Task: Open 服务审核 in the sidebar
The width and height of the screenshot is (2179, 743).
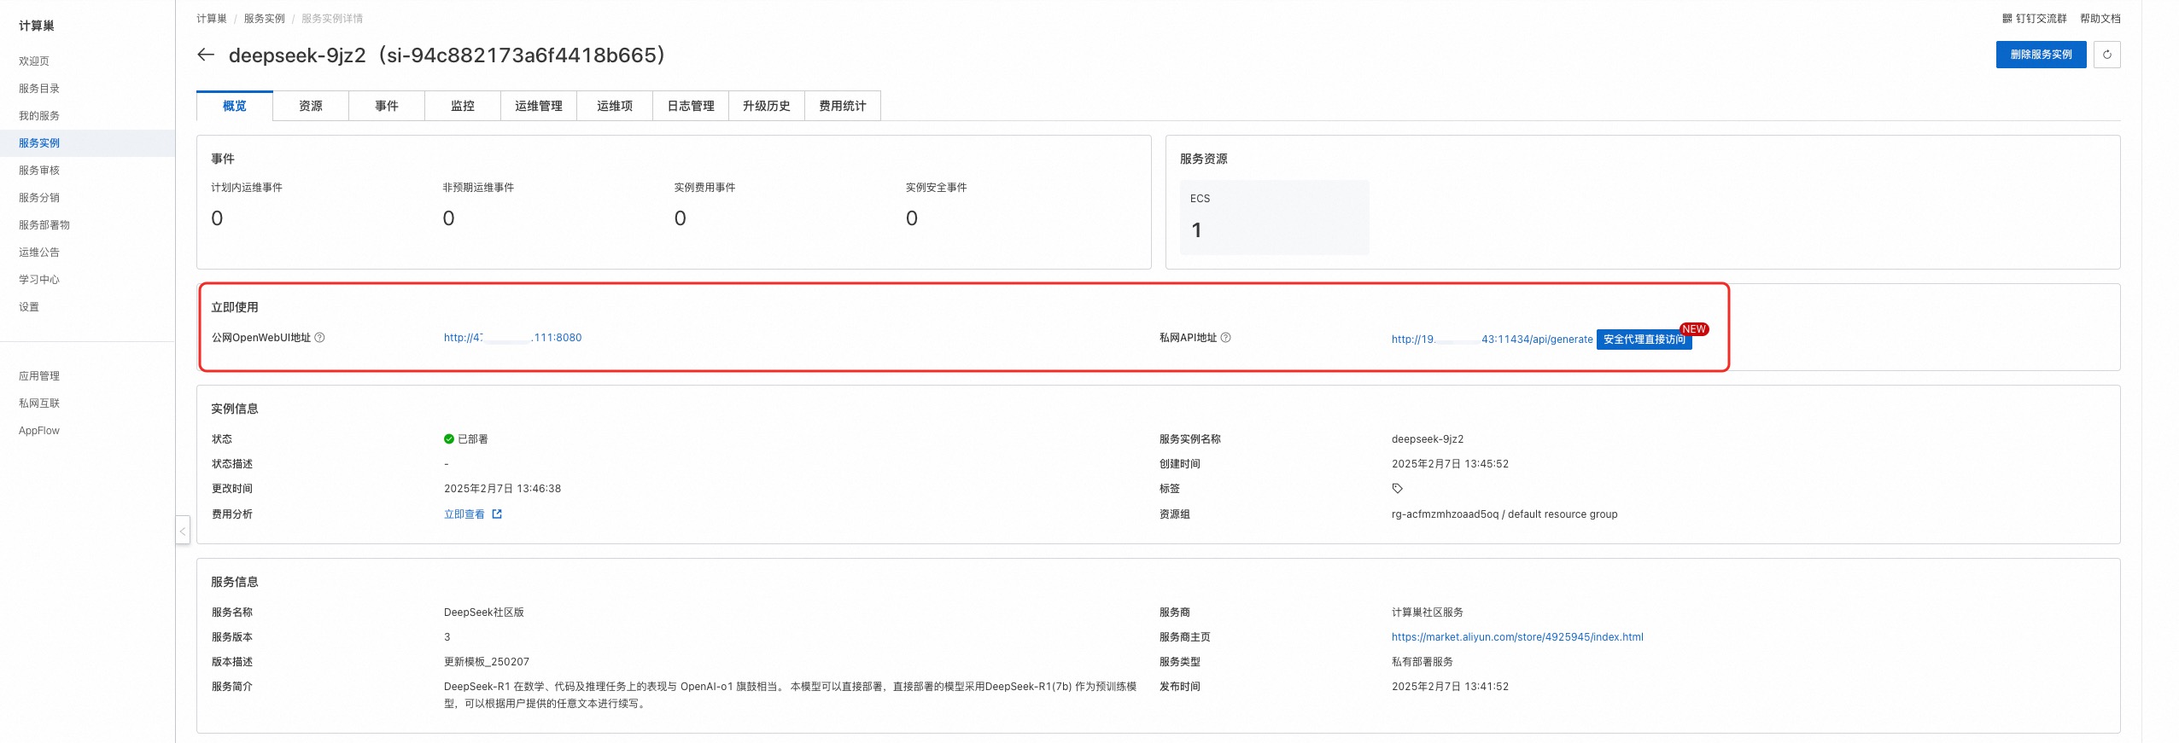Action: (x=39, y=171)
